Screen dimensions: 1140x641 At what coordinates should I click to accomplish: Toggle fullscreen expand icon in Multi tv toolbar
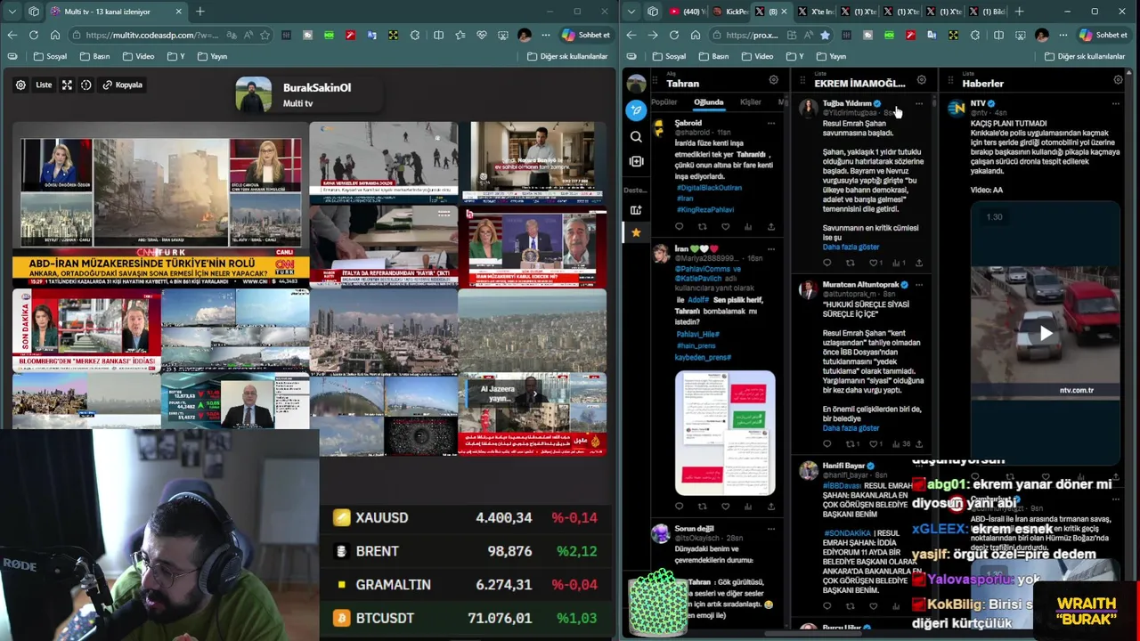pyautogui.click(x=67, y=85)
